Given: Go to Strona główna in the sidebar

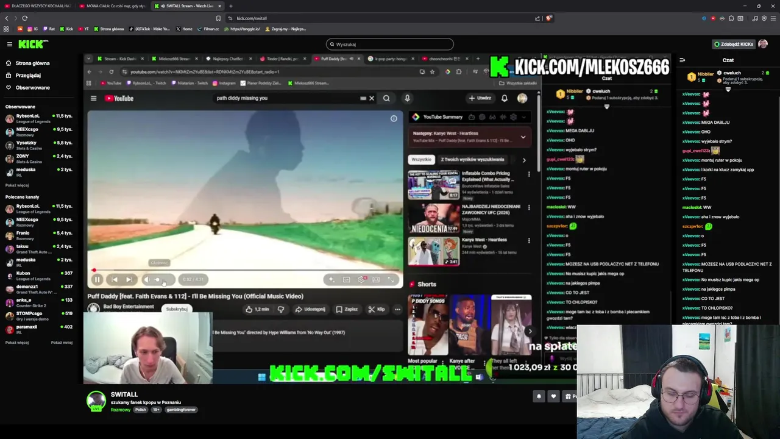Looking at the screenshot, I should click(27, 63).
